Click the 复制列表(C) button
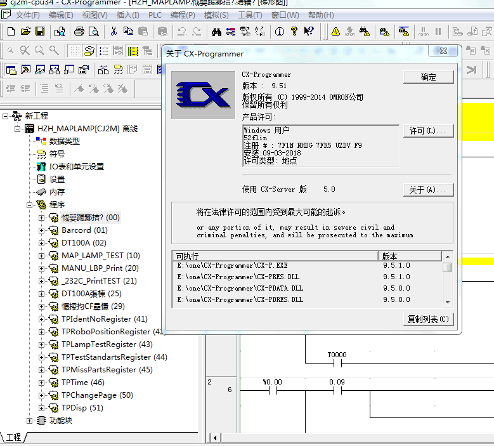The height and width of the screenshot is (446, 494). tap(428, 319)
